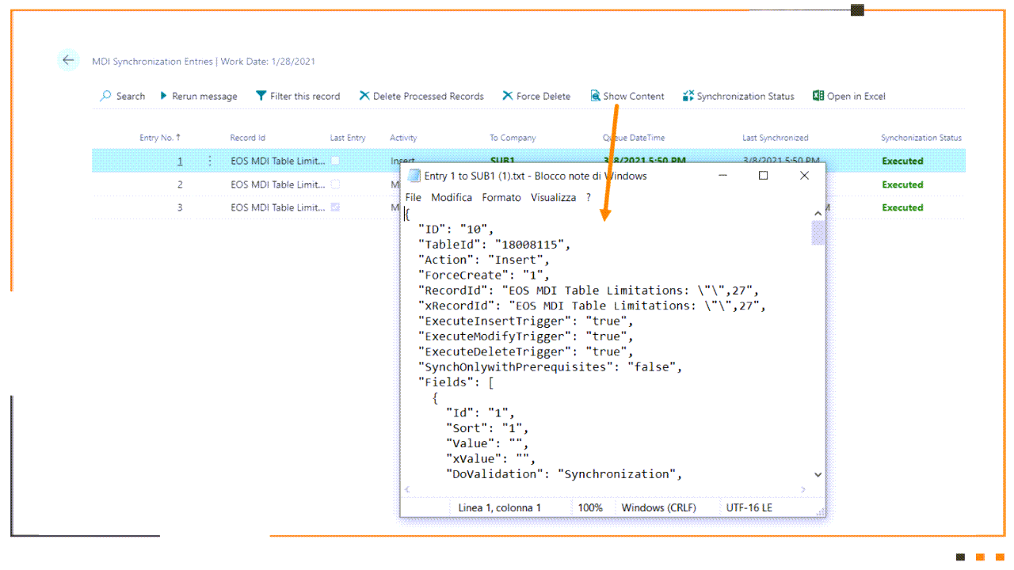
Task: Click Notepad horizontal scrollbar right arrow
Action: [804, 489]
